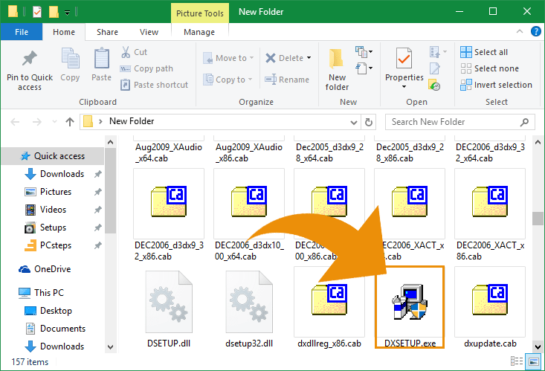
Task: Click the History icon
Action: 434,85
